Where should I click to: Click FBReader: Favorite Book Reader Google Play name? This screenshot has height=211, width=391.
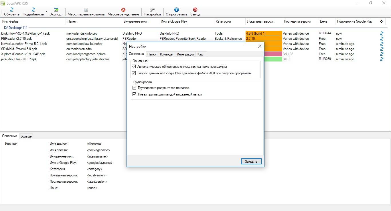183,39
